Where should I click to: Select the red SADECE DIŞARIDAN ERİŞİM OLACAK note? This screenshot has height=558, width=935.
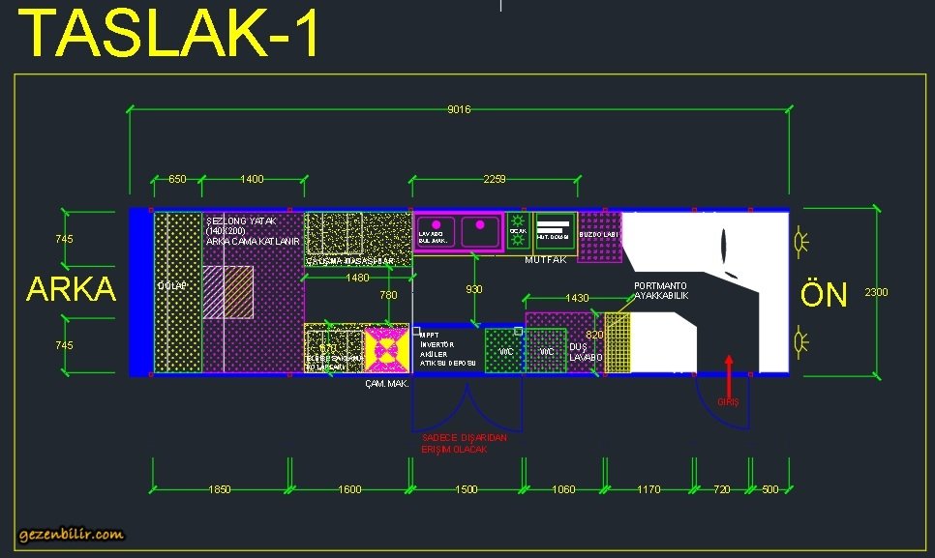tap(464, 444)
